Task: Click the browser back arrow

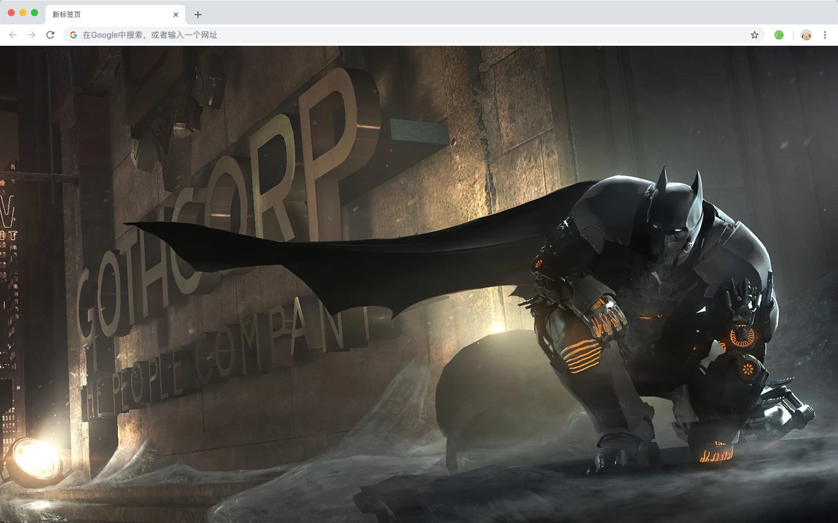Action: [x=13, y=35]
